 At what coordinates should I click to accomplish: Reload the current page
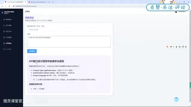tap(9, 6)
